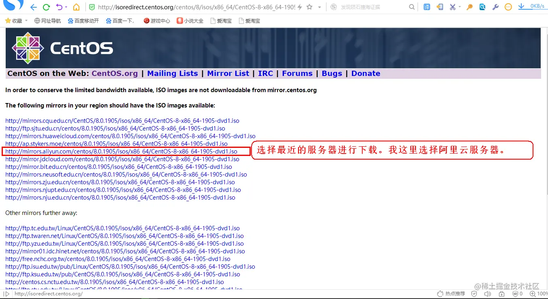Download from the ftp.isu.edu.tw mirror link

130,267
